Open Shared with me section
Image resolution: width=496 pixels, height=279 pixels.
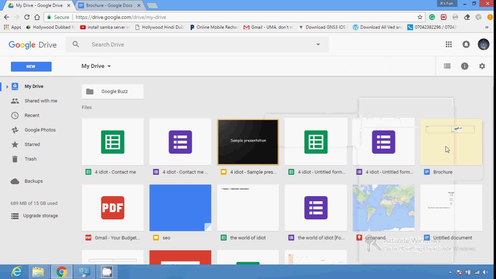(41, 101)
